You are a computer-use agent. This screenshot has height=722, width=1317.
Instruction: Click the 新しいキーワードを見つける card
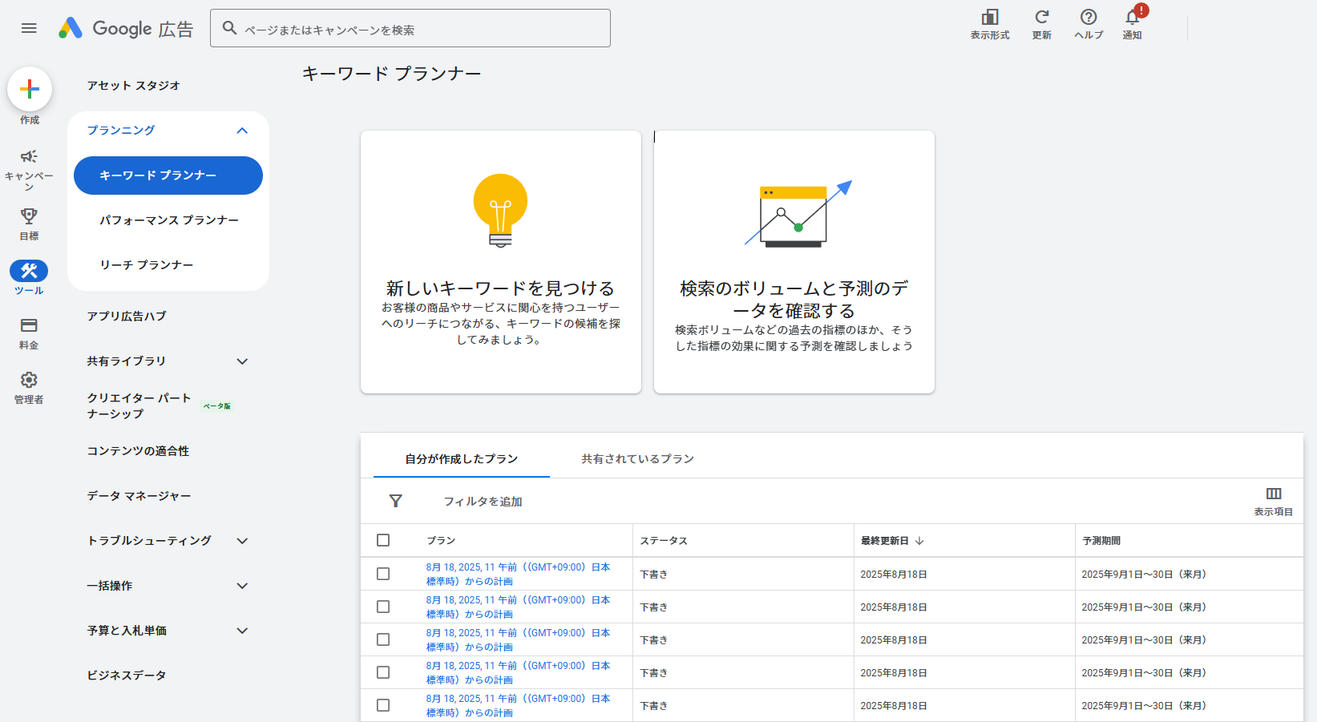click(x=500, y=262)
